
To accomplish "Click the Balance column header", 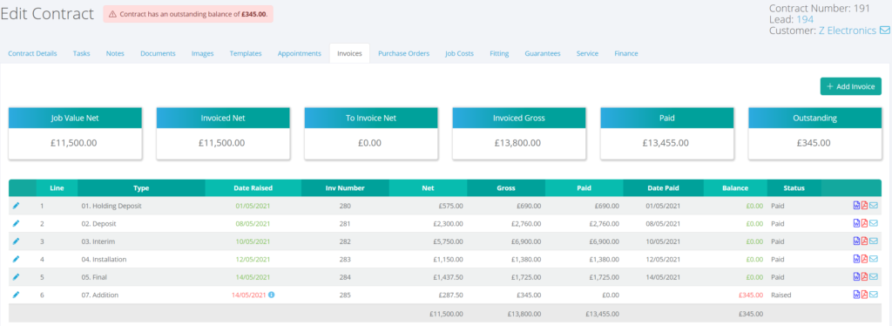I will click(735, 187).
